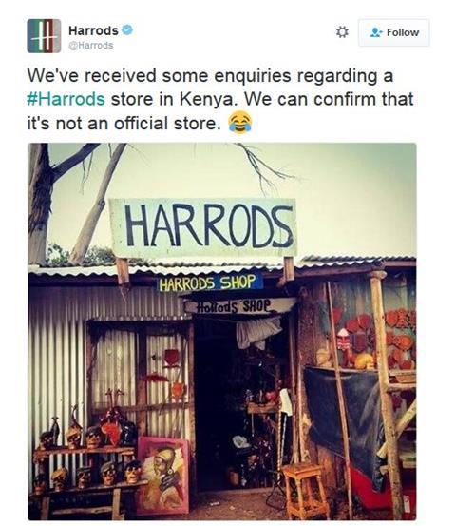Open the Harrods display name link

[93, 30]
